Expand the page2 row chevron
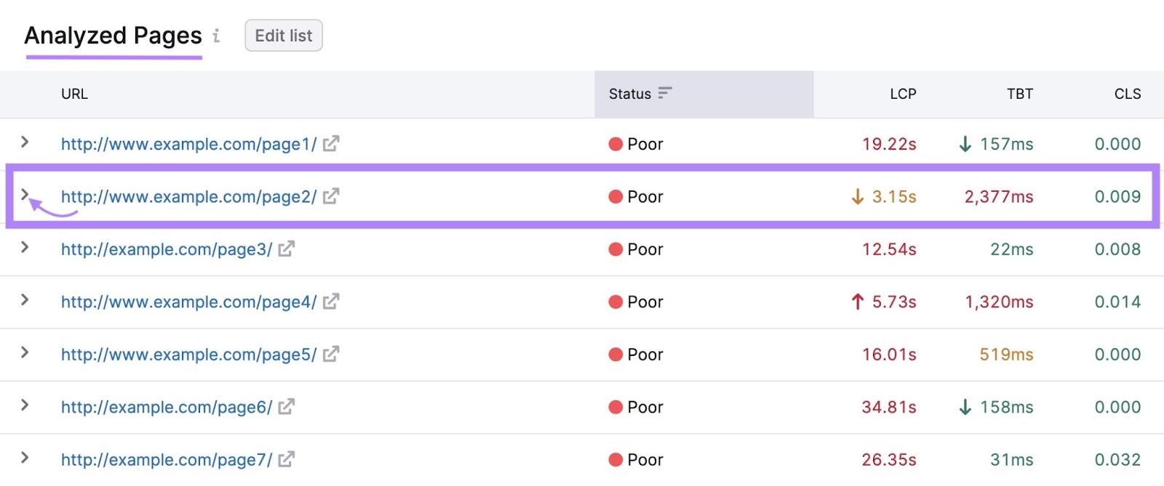The image size is (1164, 486). pos(25,194)
